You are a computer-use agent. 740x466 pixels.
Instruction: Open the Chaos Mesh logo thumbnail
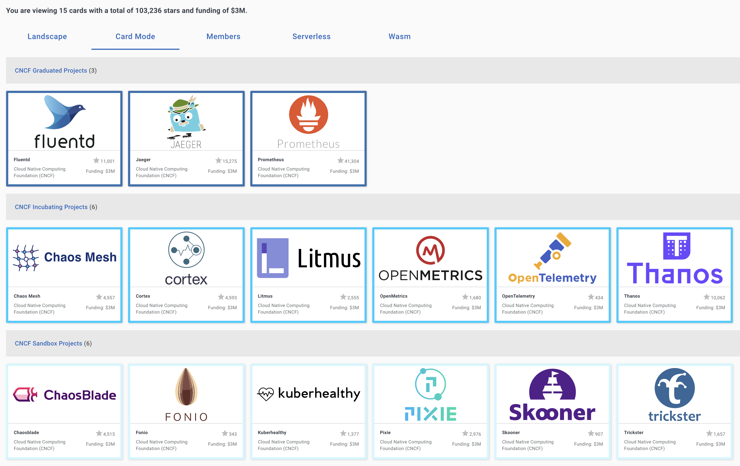tap(64, 257)
